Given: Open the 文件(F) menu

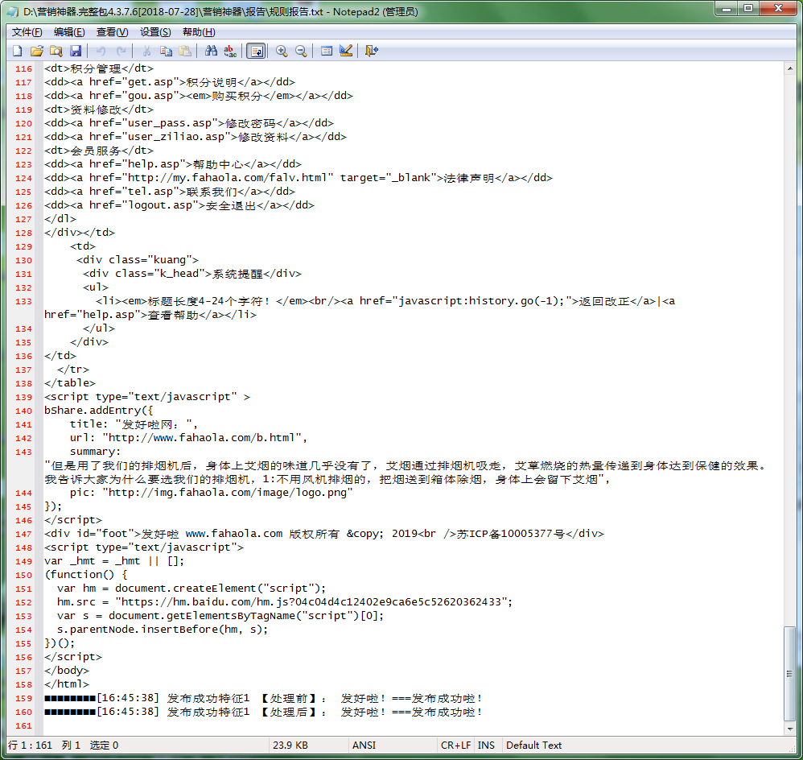Looking at the screenshot, I should tap(27, 32).
